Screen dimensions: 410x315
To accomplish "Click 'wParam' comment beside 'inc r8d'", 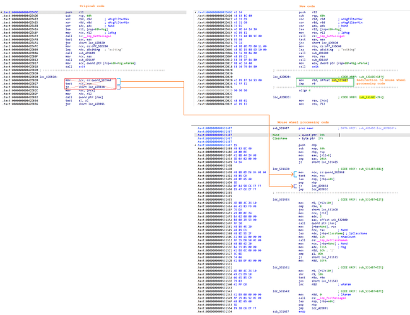I will (x=346, y=284).
